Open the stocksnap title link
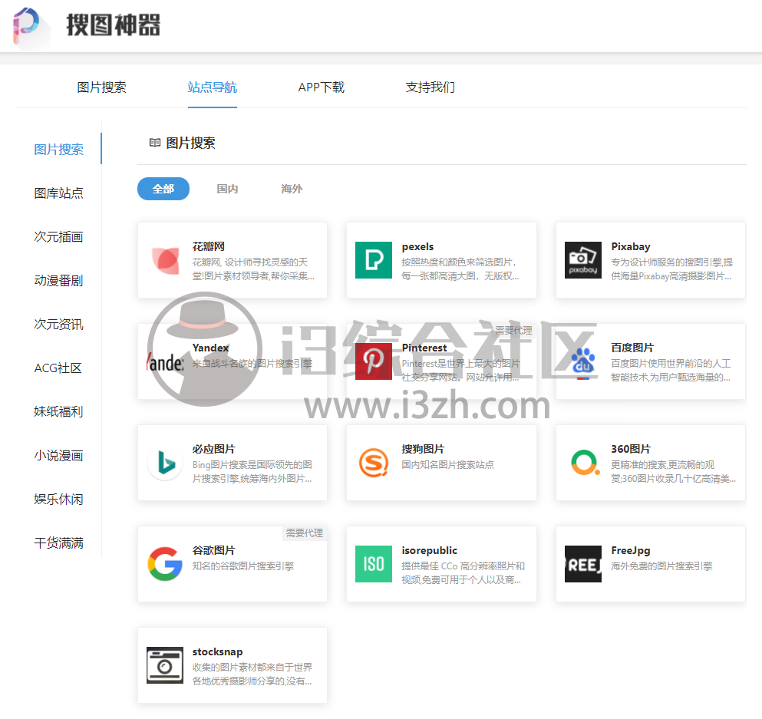The image size is (762, 719). [x=218, y=652]
